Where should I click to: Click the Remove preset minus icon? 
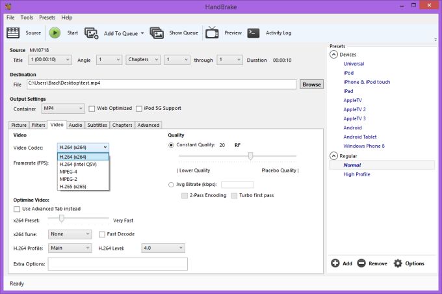pyautogui.click(x=361, y=263)
